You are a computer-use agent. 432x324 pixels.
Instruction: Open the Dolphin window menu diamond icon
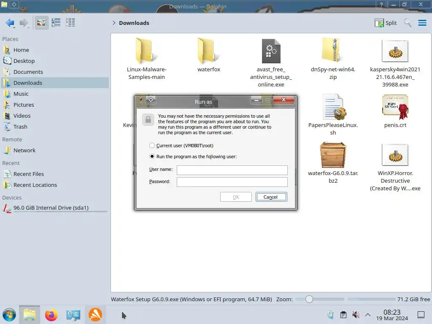coord(14,4)
